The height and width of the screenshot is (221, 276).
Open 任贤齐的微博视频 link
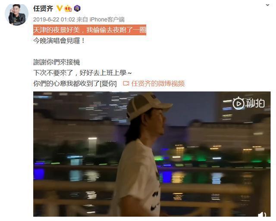click(158, 83)
